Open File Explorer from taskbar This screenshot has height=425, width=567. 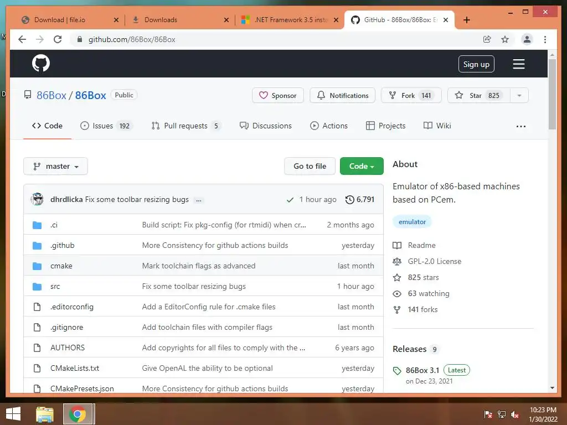(45, 414)
